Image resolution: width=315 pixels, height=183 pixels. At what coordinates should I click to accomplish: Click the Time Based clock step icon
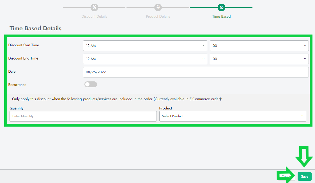click(221, 7)
